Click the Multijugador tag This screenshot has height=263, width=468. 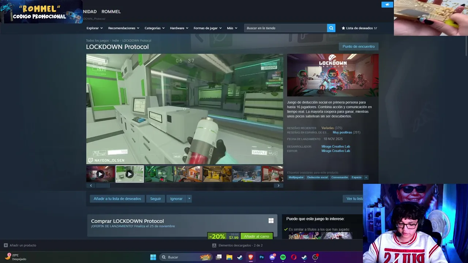(296, 178)
